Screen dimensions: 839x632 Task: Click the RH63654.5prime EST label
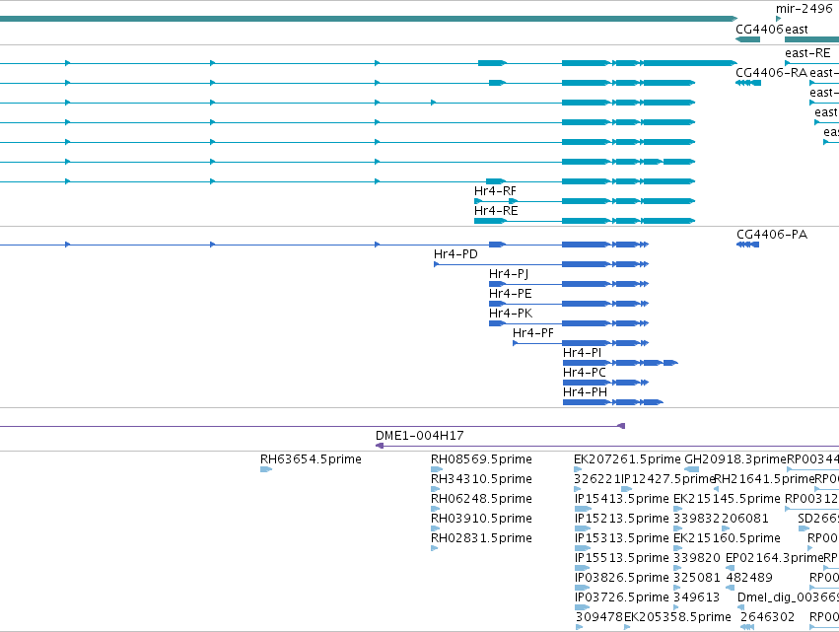(311, 459)
